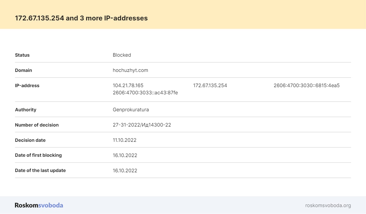Click the Status row label
The width and height of the screenshot is (366, 214).
click(22, 55)
